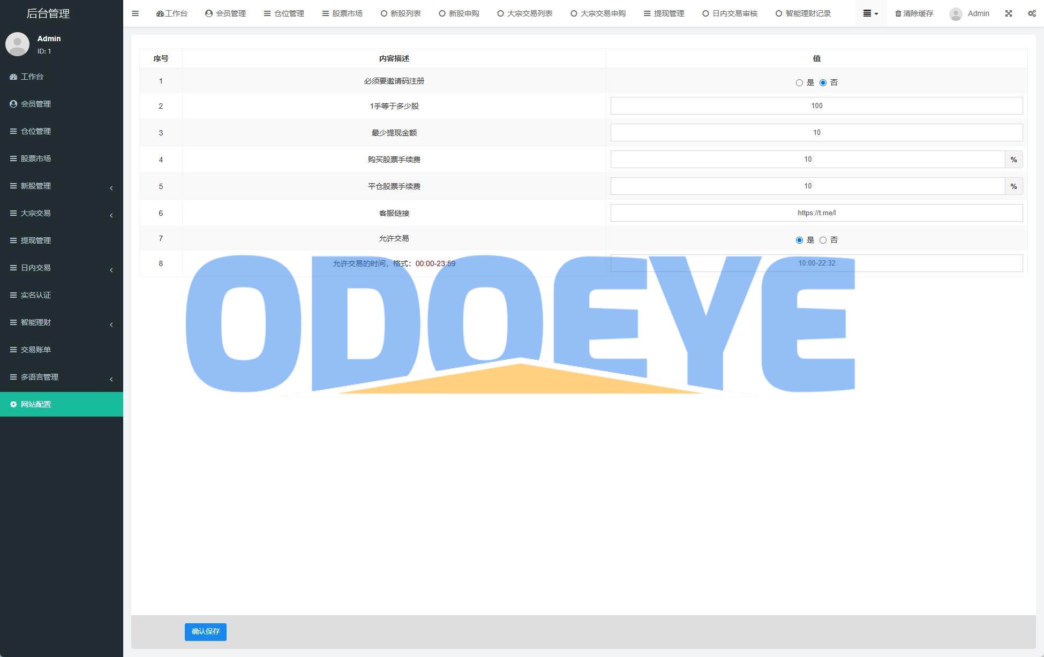Open tab list dropdown in top bar
The width and height of the screenshot is (1044, 657).
[x=870, y=13]
